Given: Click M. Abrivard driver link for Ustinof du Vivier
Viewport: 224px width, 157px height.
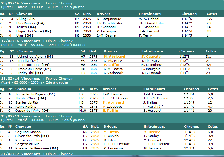Looking at the screenshot, I should pos(114,57).
